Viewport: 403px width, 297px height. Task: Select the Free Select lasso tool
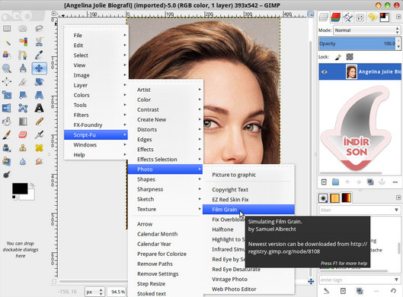pyautogui.click(x=39, y=28)
